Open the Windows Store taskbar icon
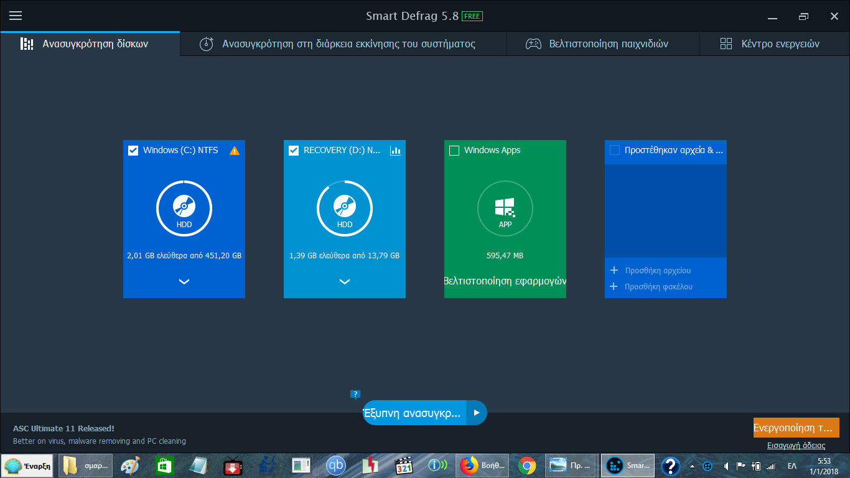The image size is (850, 478). [x=164, y=466]
